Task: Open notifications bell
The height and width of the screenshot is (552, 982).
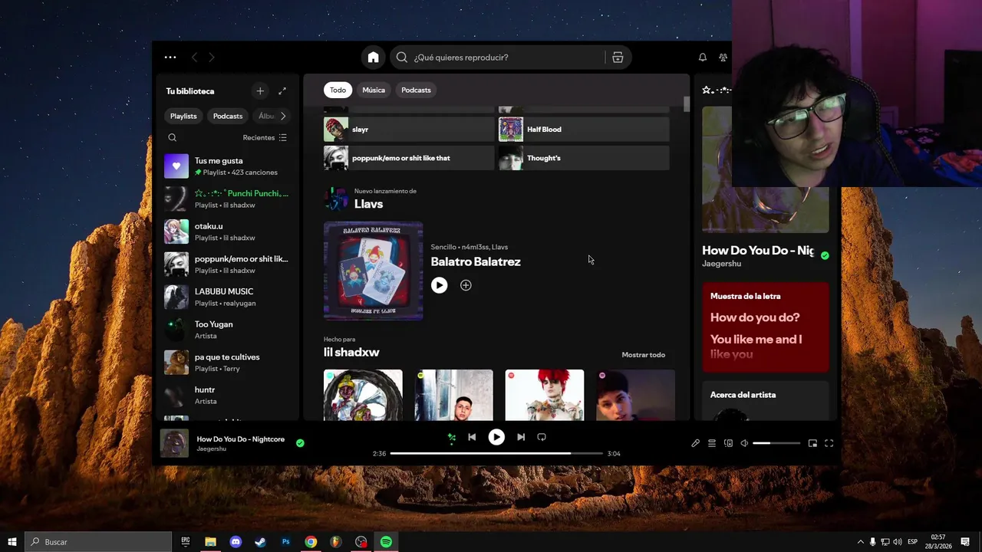Action: tap(702, 58)
